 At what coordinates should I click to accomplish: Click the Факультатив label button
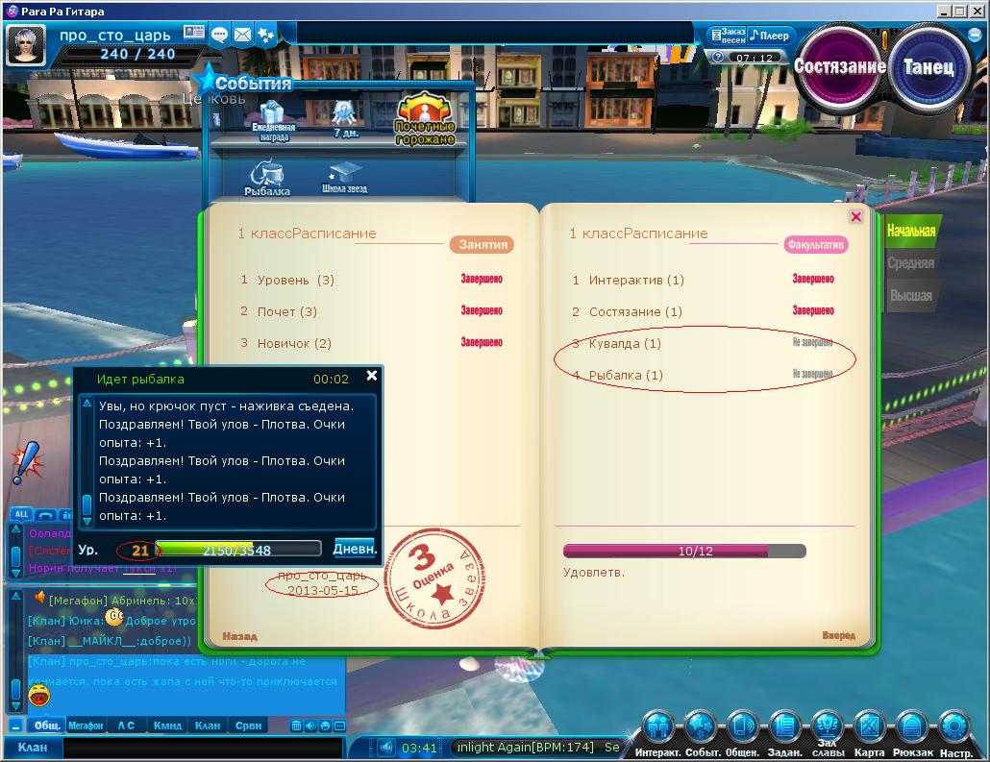(x=816, y=244)
